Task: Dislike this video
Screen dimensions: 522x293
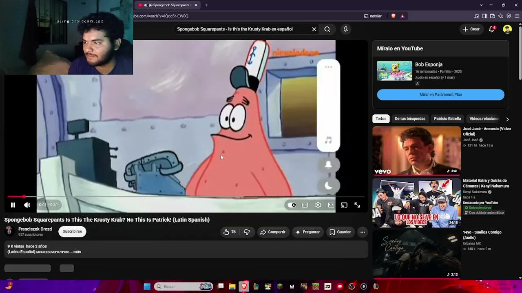Action: [x=247, y=232]
